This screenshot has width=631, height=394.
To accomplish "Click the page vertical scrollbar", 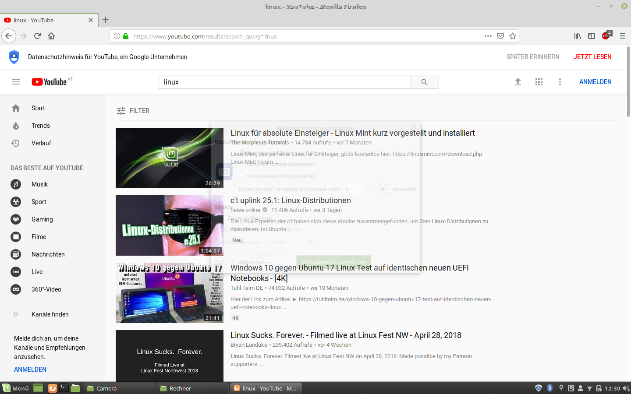I will [628, 81].
